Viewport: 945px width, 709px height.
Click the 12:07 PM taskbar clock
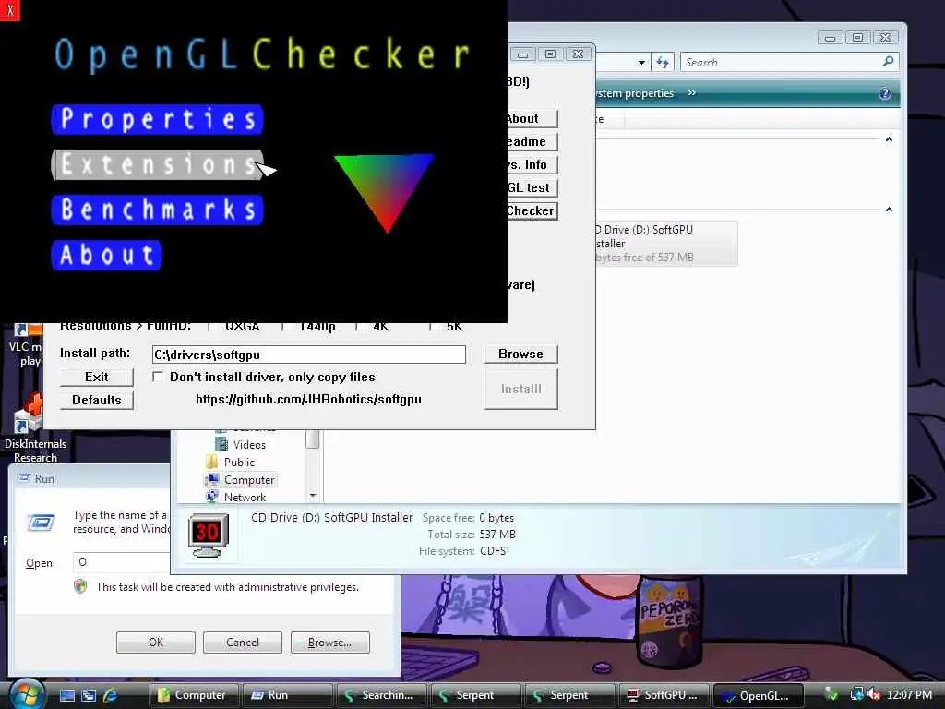pos(909,694)
